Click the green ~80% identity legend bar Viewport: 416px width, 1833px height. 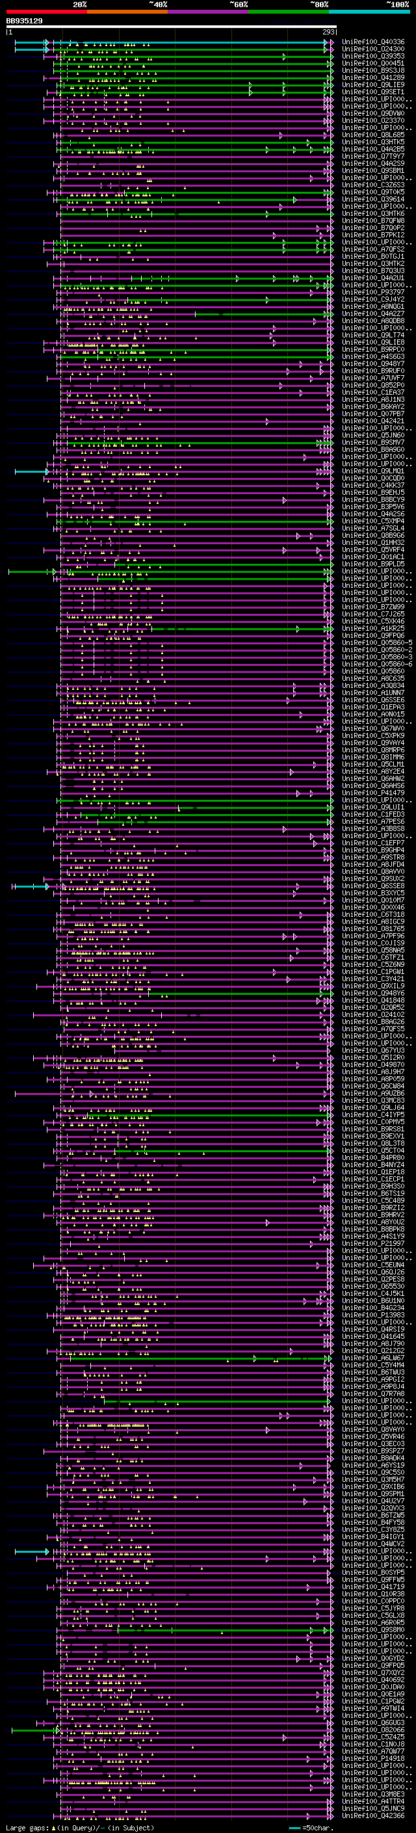[289, 12]
